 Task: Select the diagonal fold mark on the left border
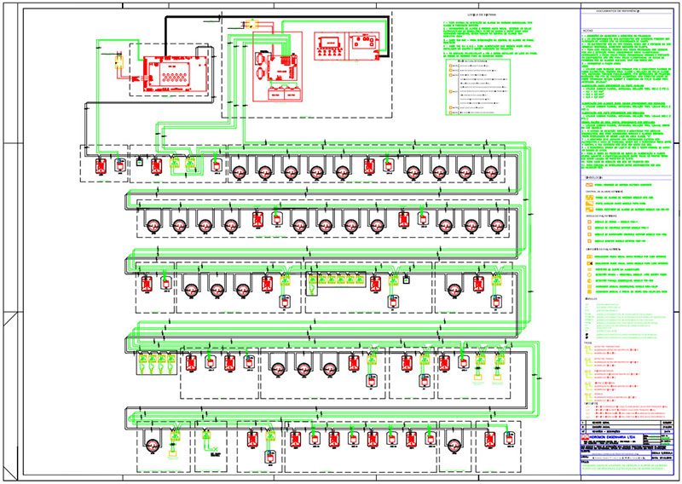[x=9, y=320]
